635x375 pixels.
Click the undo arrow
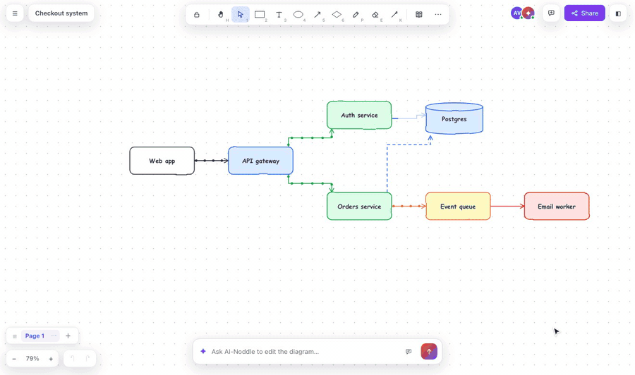coord(73,358)
